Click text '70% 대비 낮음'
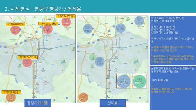 [x=160, y=80]
